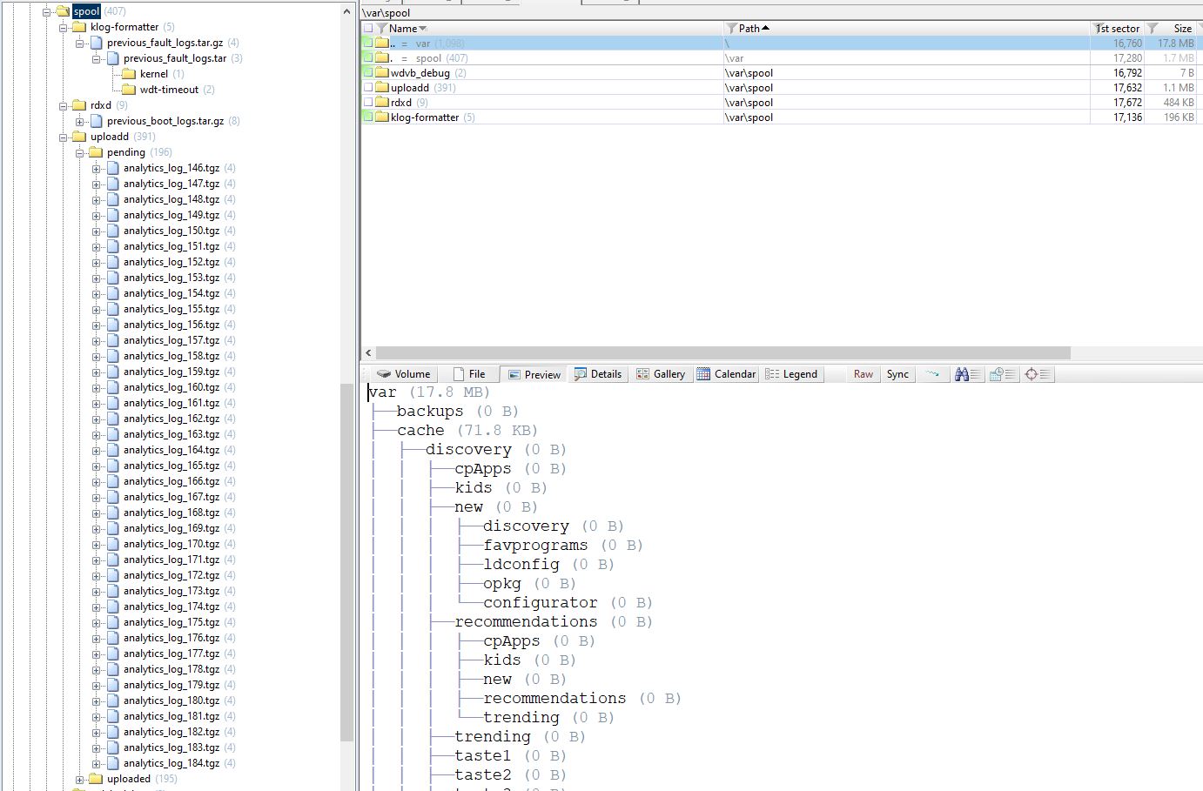
Task: Expand the uploaded folder in tree
Action: [x=80, y=779]
